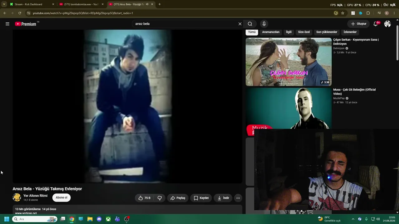
Task: Download the video with İndir
Action: click(x=223, y=198)
